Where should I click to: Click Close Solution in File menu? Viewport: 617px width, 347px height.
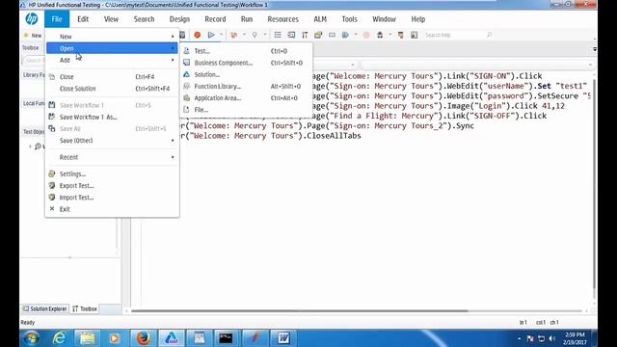coord(112,89)
